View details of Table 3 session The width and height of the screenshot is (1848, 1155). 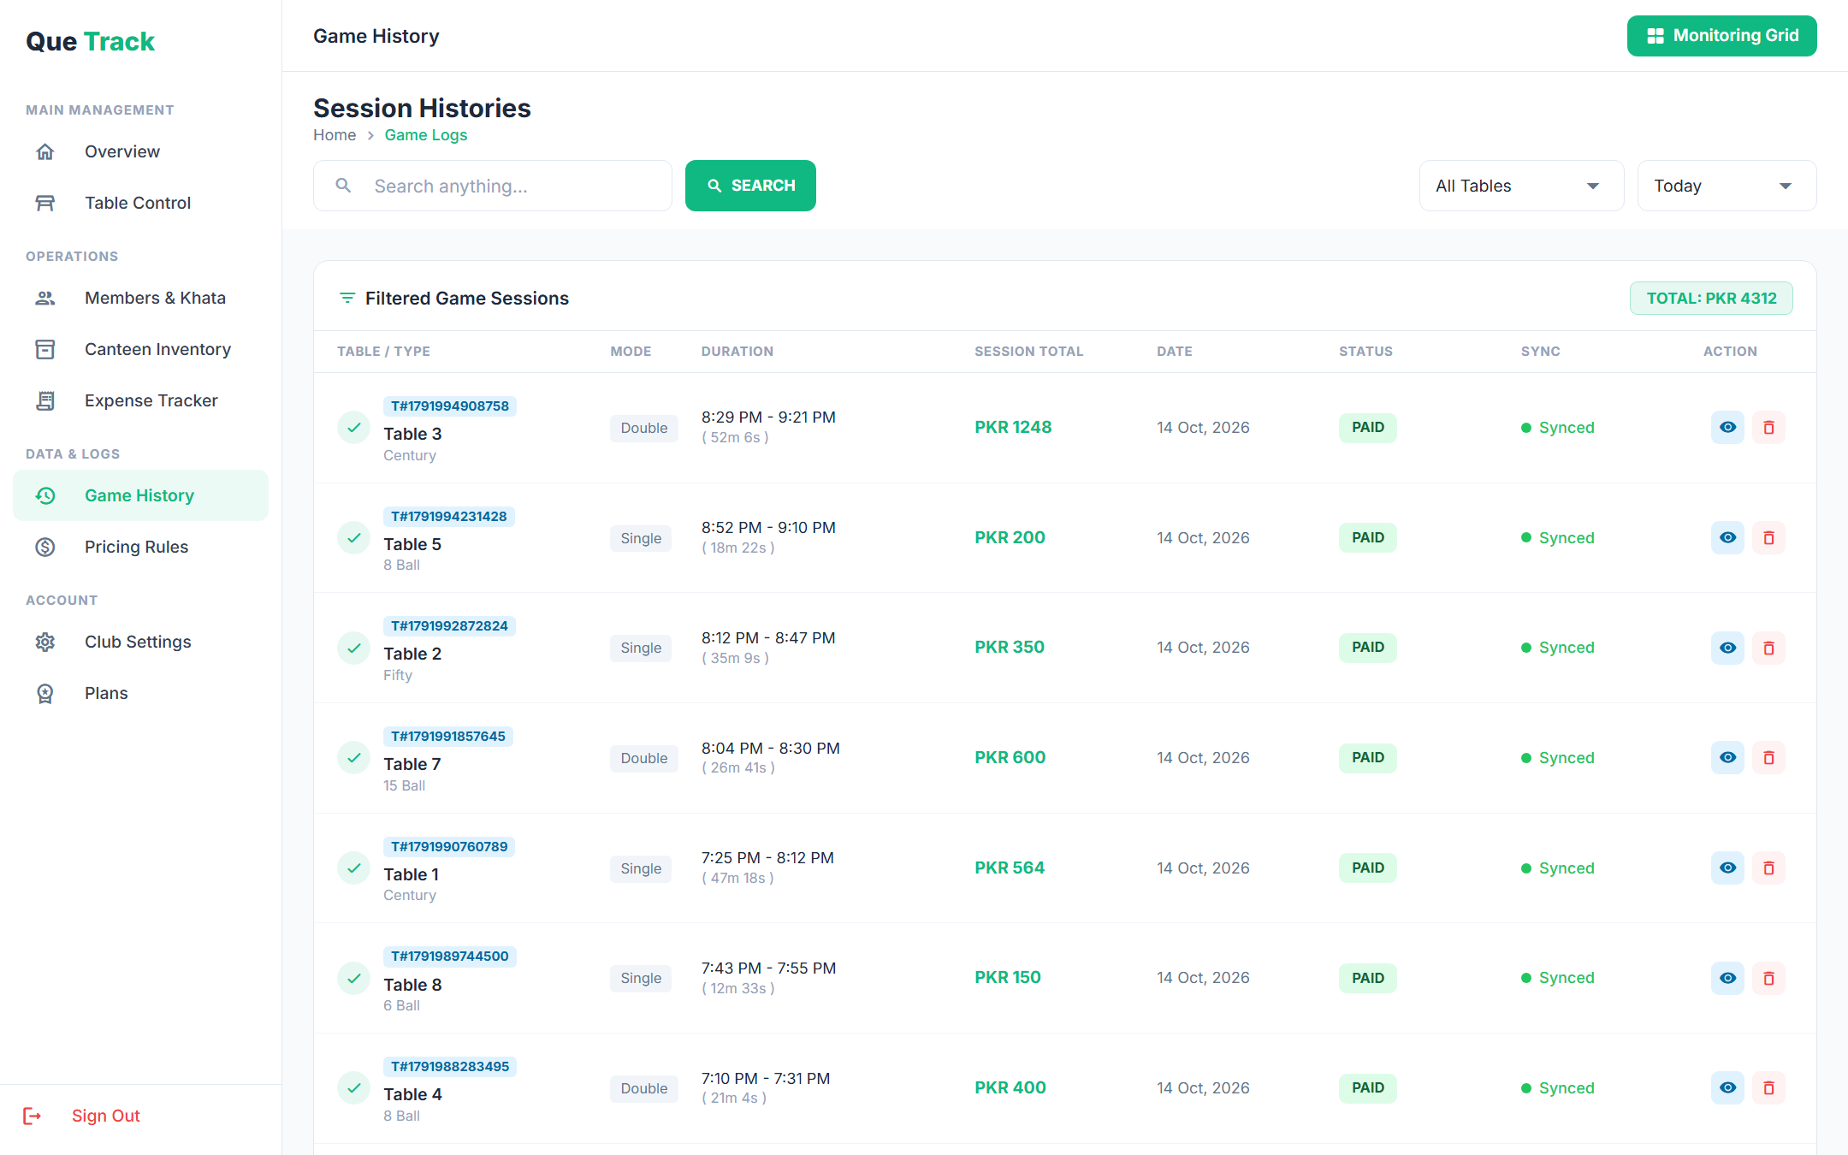tap(1727, 428)
